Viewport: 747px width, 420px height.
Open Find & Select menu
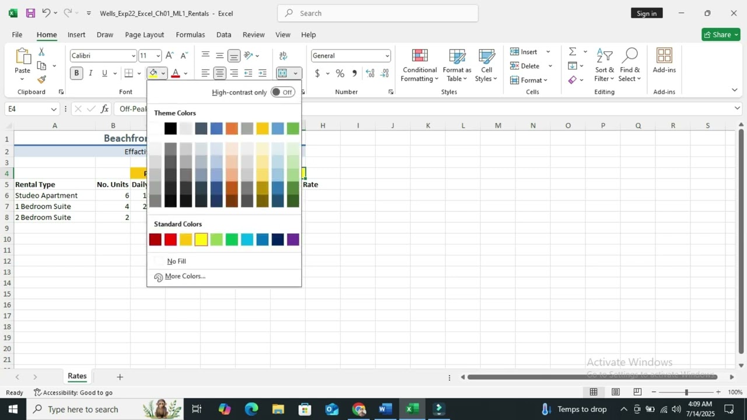point(630,65)
